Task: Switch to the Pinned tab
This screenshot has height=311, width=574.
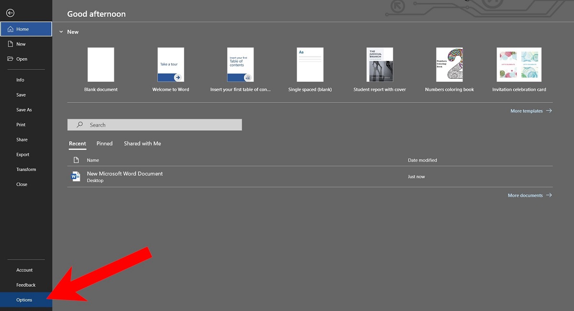Action: click(104, 143)
